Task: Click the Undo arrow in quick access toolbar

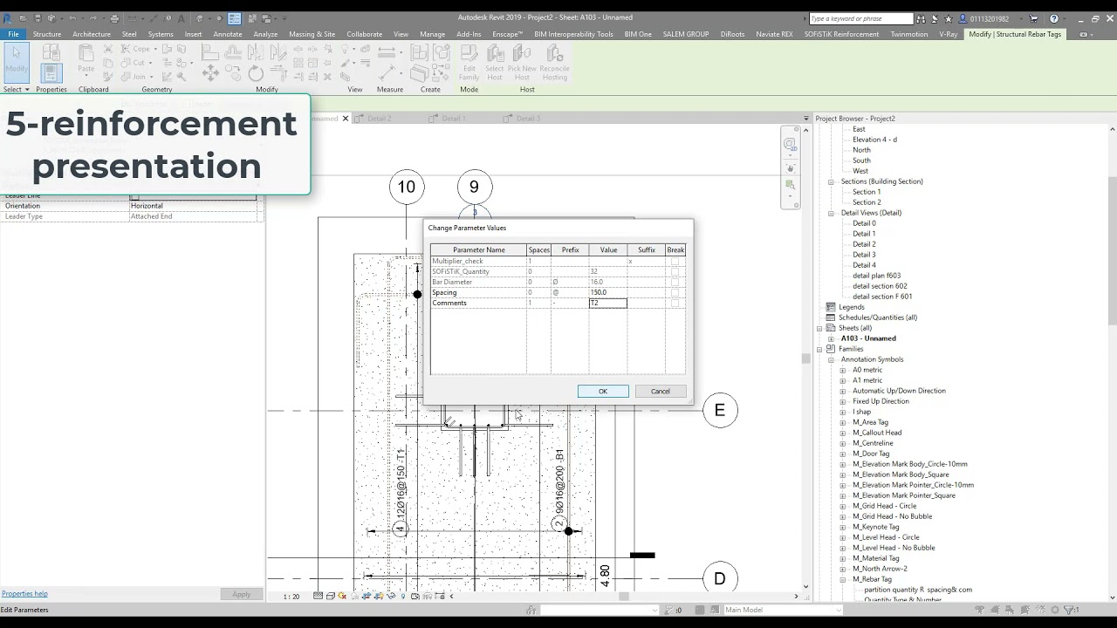Action: [72, 18]
